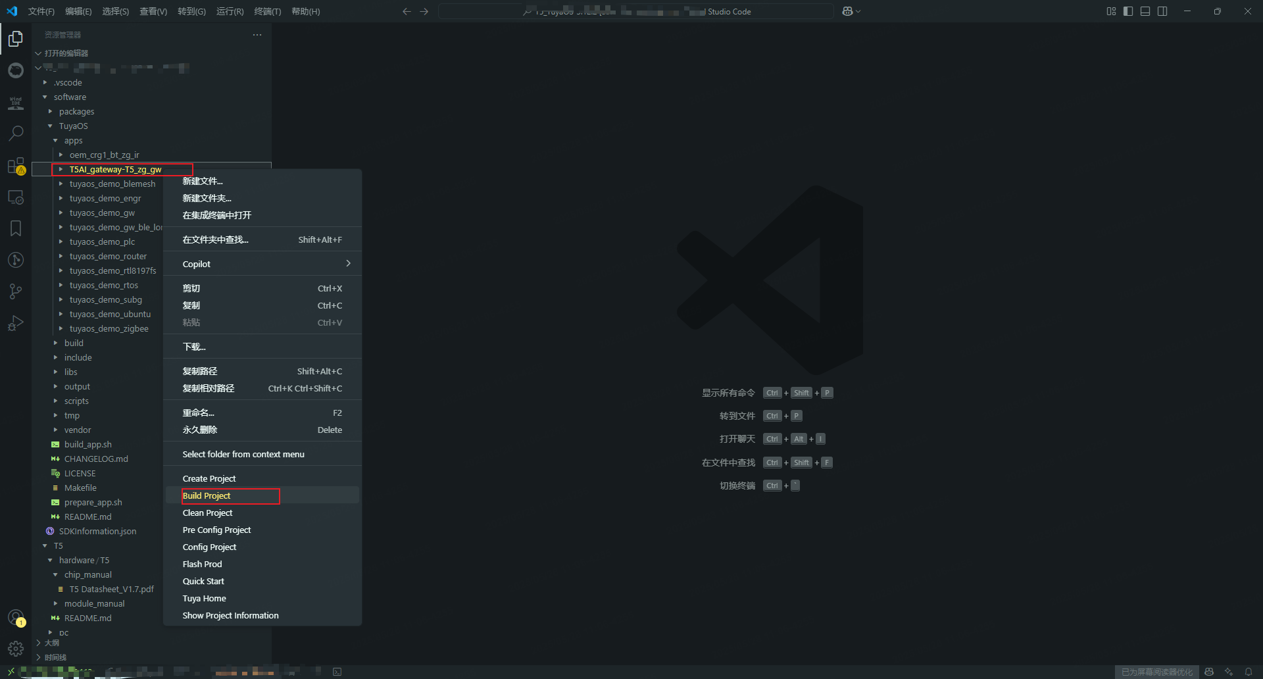Toggle the Primary Side Bar visibility

click(1128, 11)
